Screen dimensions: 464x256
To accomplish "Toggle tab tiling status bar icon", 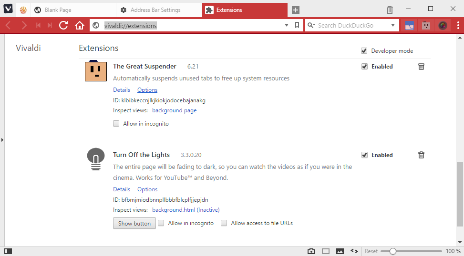I will [326, 251].
